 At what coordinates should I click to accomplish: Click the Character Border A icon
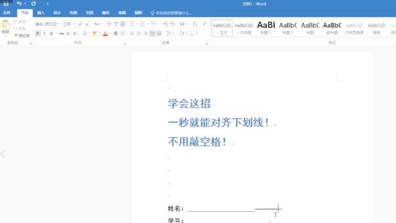[x=123, y=24]
